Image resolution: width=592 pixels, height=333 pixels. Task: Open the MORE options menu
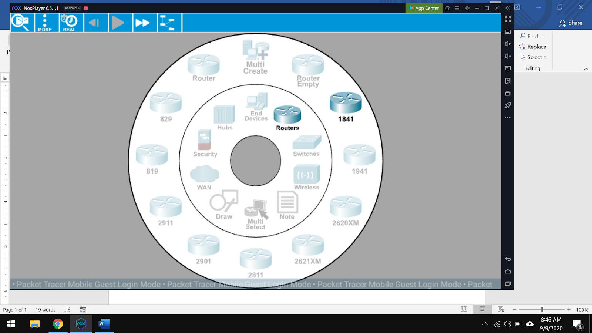[x=45, y=23]
